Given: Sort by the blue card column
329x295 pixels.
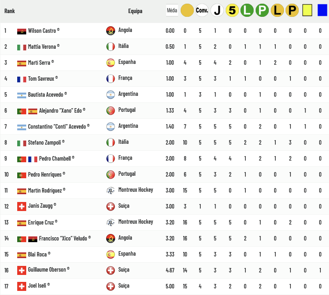Looking at the screenshot, I should 322,11.
